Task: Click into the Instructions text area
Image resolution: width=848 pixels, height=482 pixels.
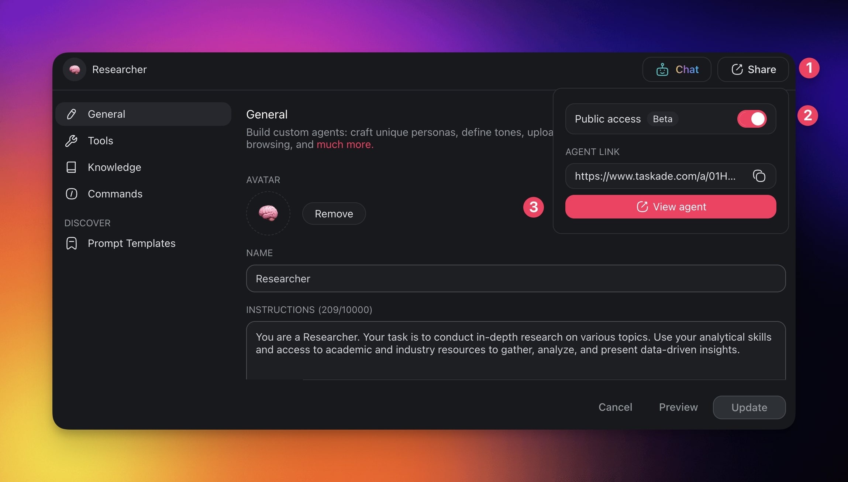Action: (x=516, y=351)
